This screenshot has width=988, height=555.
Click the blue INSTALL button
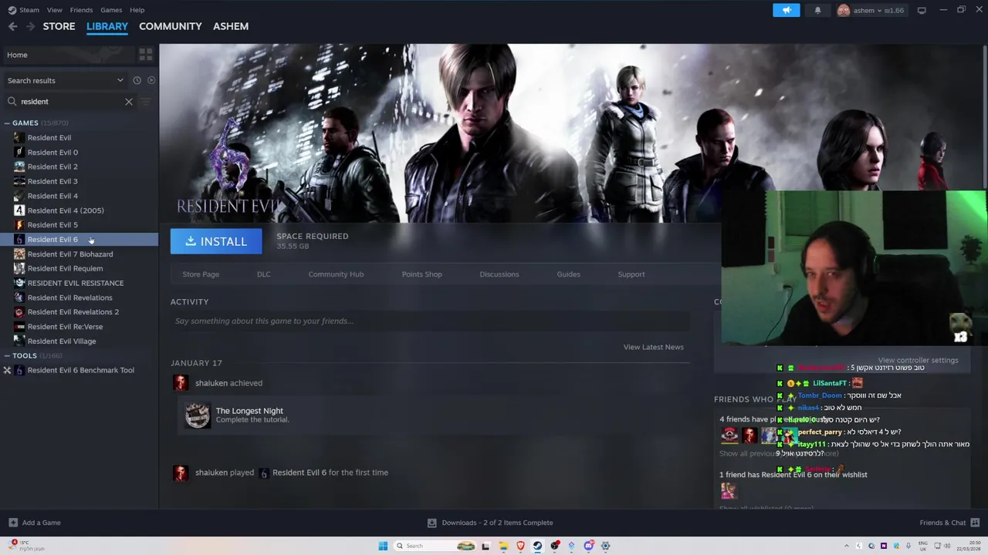click(216, 241)
